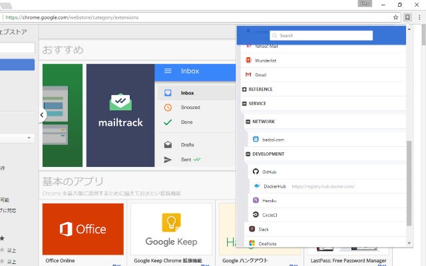Open the Office Online extension tile
This screenshot has height=266, width=426.
[83, 229]
